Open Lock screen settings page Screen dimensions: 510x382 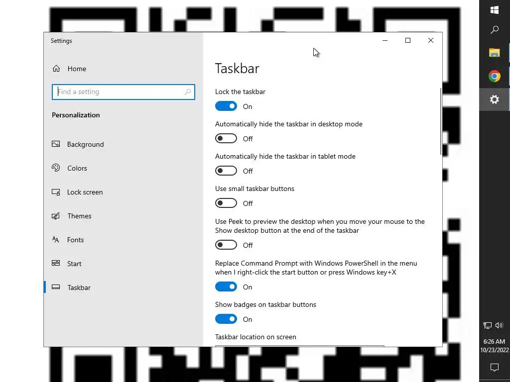pos(124,192)
